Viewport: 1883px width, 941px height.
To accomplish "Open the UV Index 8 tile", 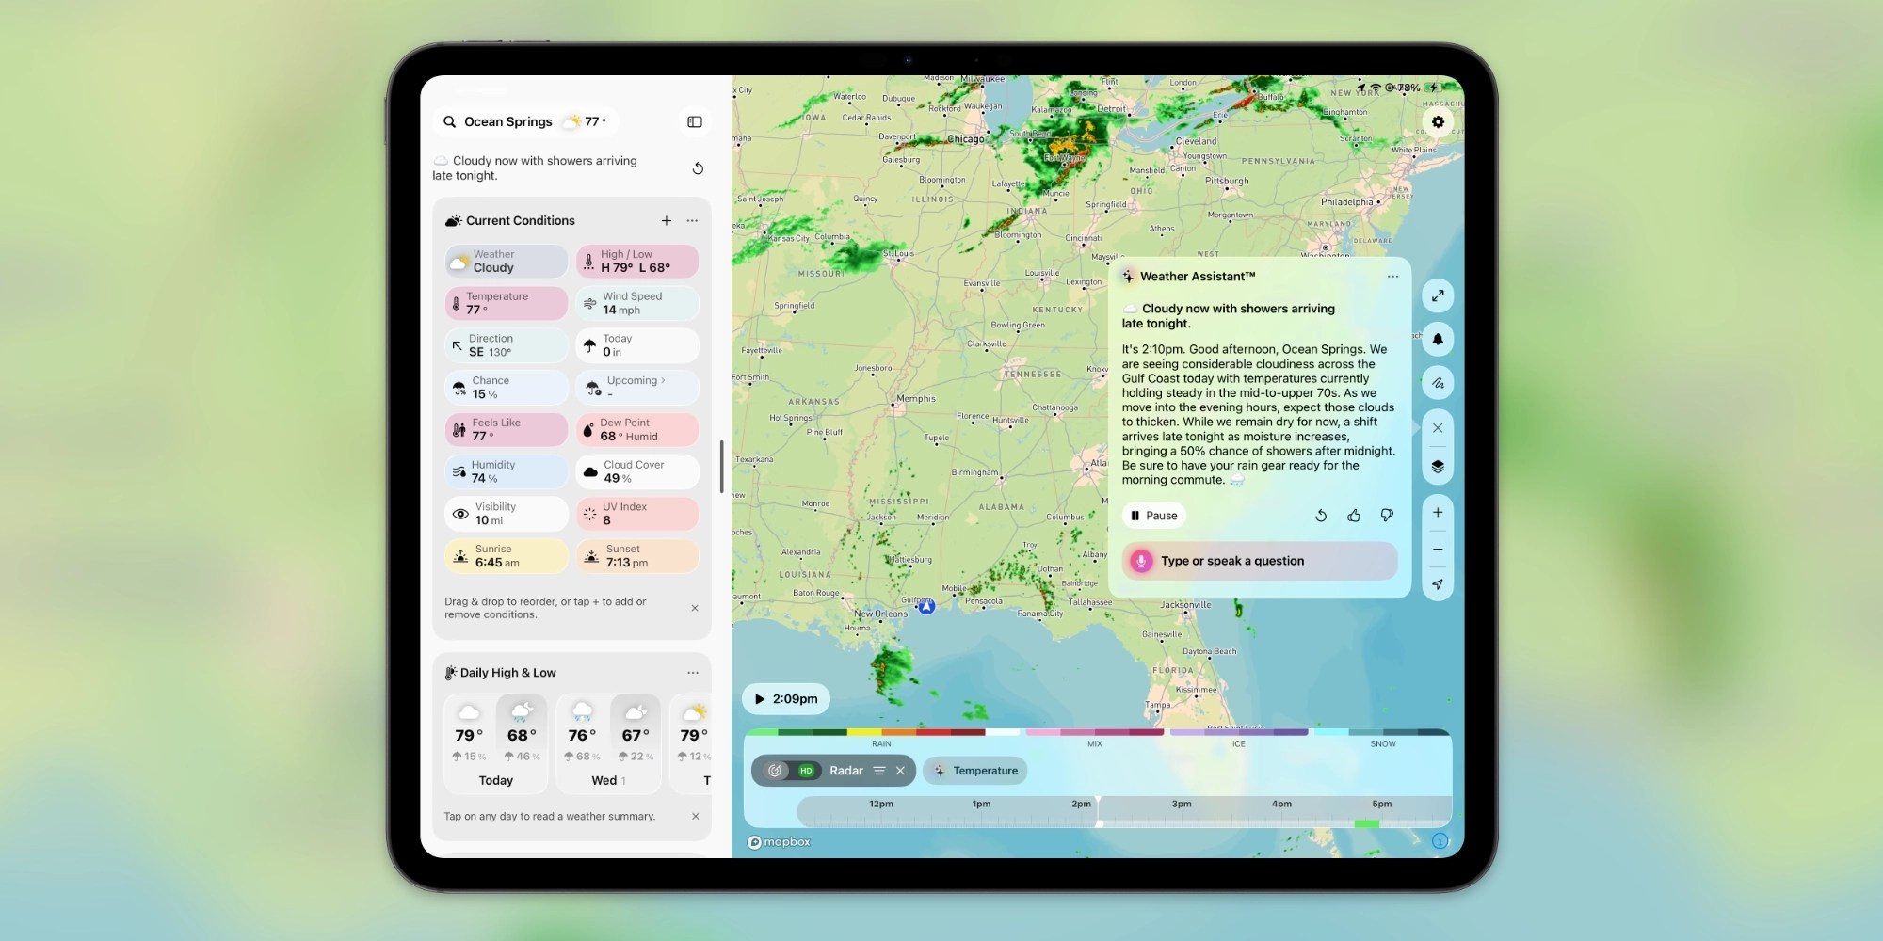I will [x=637, y=514].
